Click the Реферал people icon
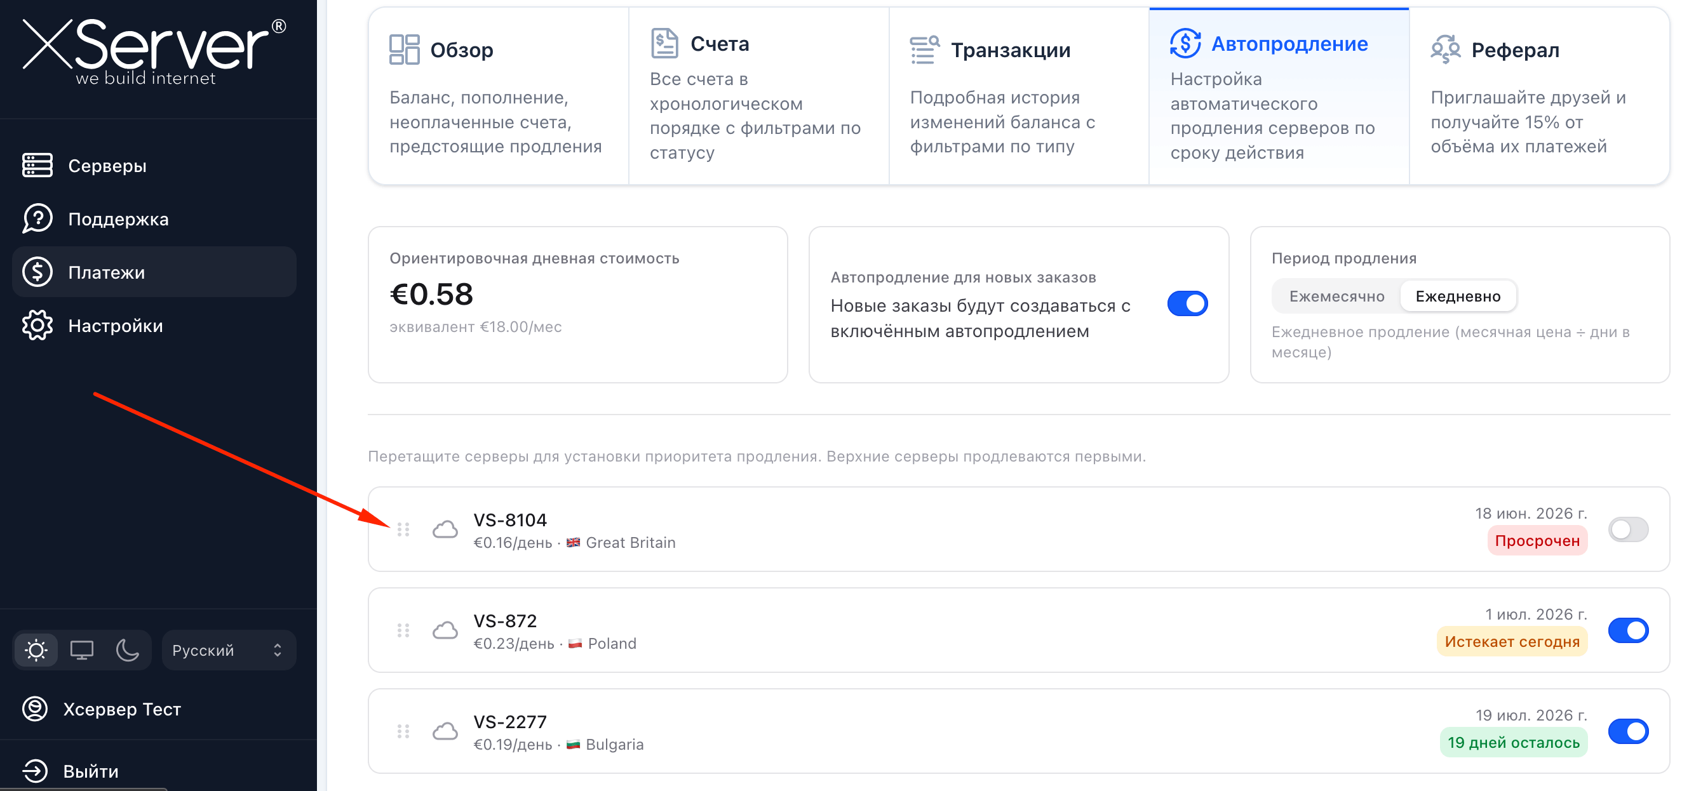The width and height of the screenshot is (1682, 791). [1445, 50]
